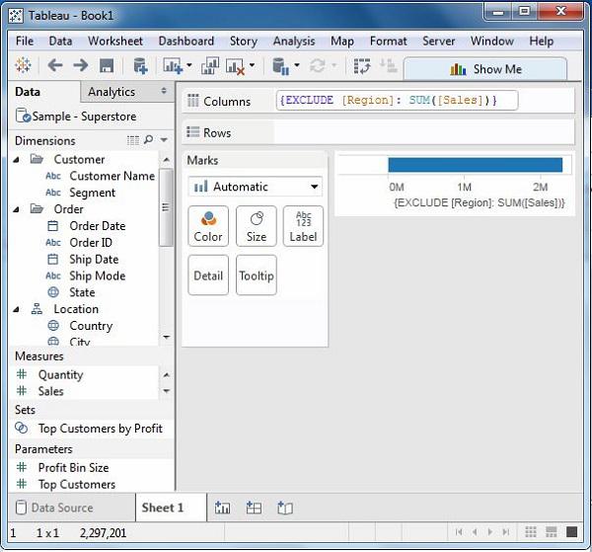Click the New Data Source icon
Screen dimensions: 592x552
(x=140, y=66)
